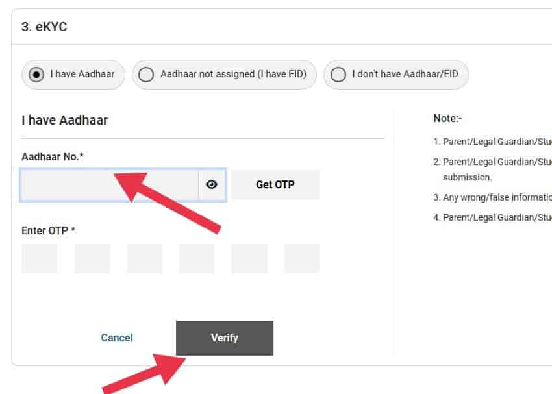The height and width of the screenshot is (394, 552).
Task: Click the word "submission." in note 2
Action: (467, 177)
